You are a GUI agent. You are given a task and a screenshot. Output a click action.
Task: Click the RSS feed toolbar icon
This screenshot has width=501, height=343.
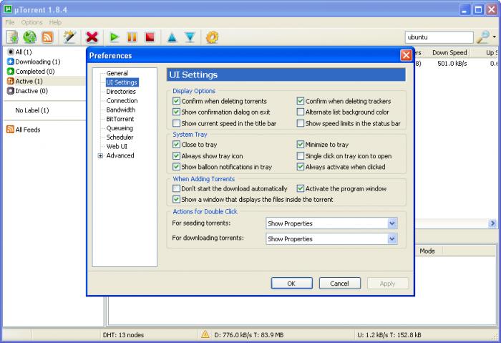(x=47, y=37)
